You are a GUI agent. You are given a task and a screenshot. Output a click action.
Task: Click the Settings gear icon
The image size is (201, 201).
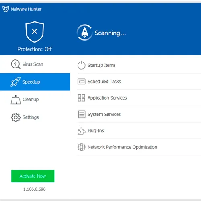click(x=16, y=117)
